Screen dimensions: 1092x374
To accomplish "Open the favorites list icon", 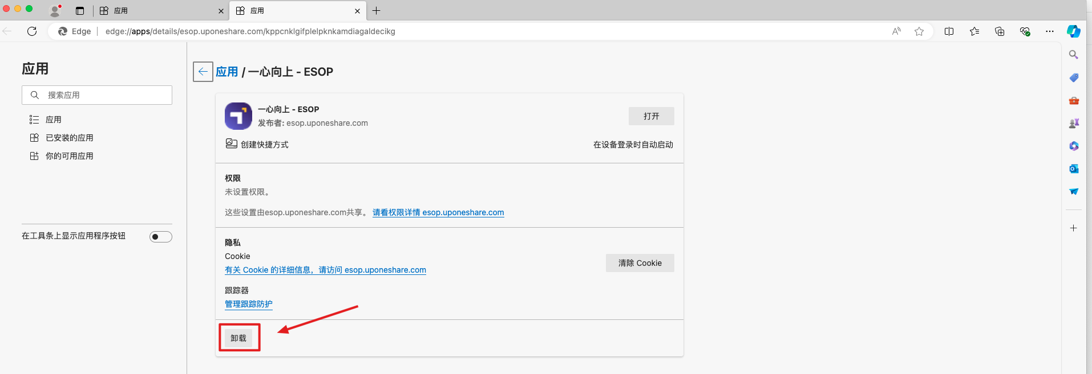I will click(x=974, y=31).
